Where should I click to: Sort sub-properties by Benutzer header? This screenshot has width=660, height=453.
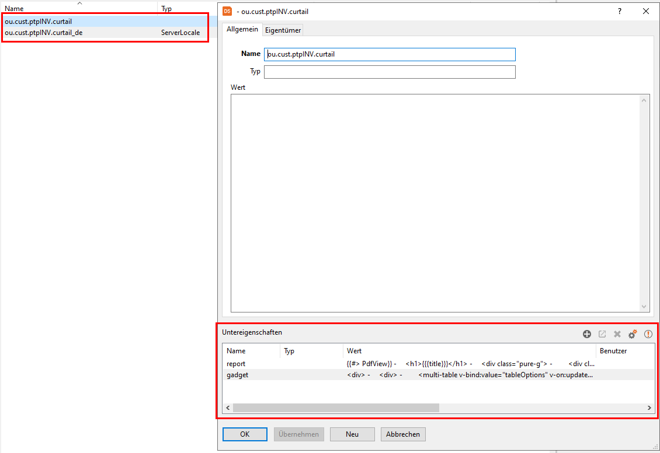tap(625, 351)
